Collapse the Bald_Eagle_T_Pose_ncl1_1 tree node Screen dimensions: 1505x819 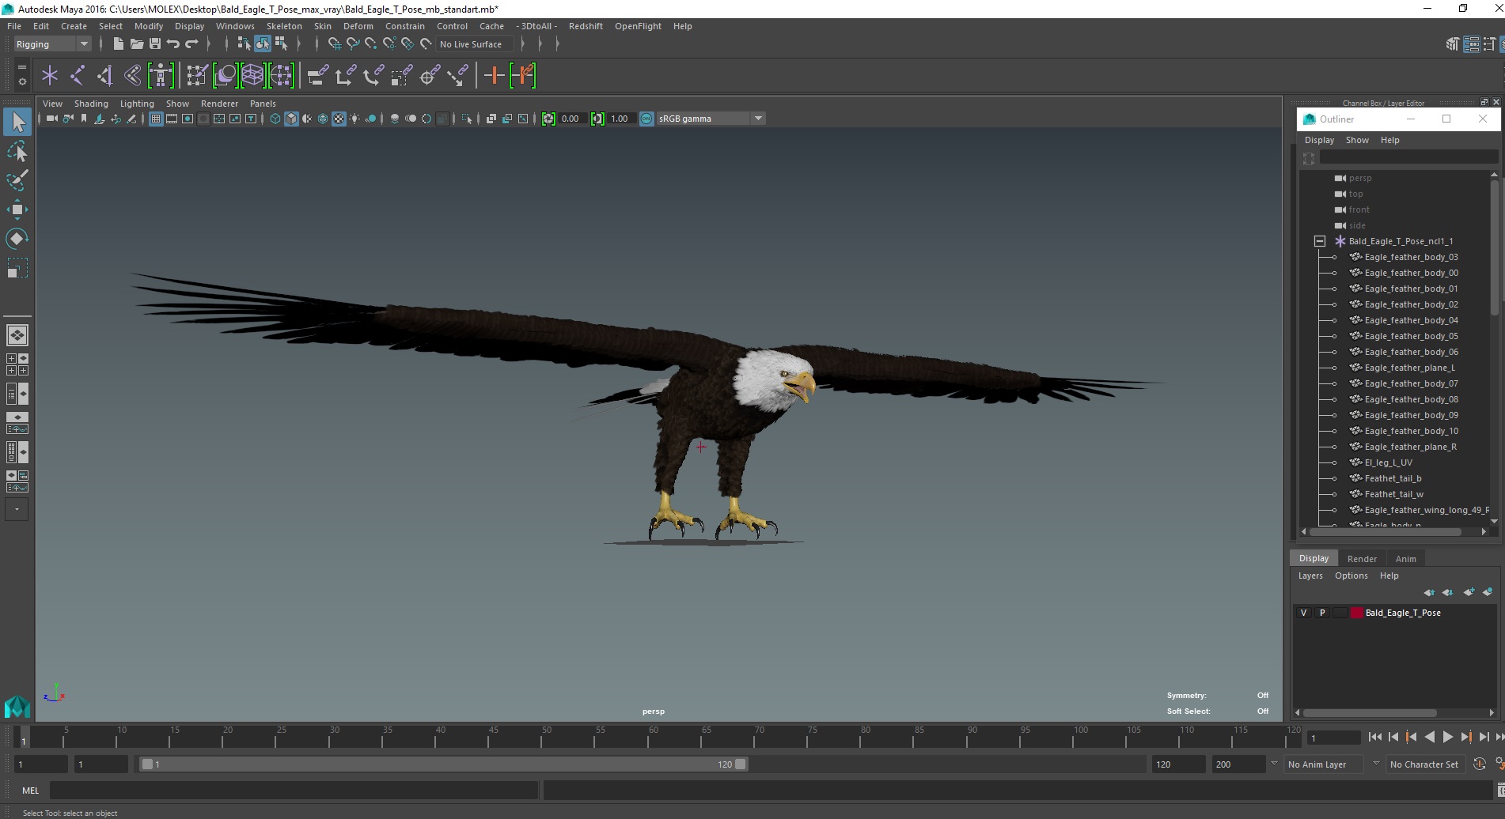pyautogui.click(x=1320, y=241)
